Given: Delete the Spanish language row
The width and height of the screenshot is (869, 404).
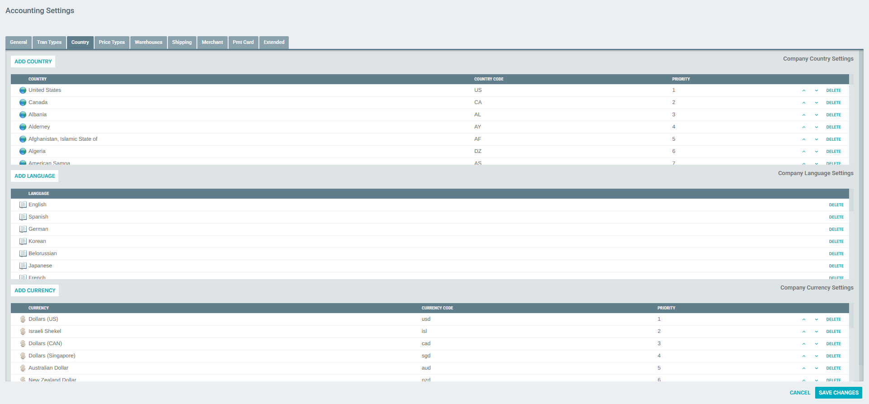Looking at the screenshot, I should 836,217.
